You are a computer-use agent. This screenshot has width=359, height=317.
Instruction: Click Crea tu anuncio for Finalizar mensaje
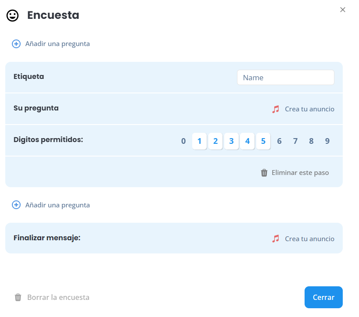click(x=309, y=239)
